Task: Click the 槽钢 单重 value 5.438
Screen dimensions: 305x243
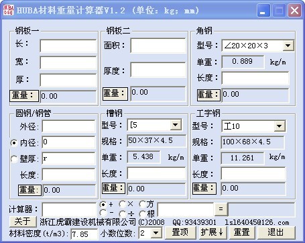Action: (x=143, y=157)
